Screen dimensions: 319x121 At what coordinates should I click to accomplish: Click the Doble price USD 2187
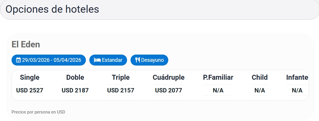click(75, 90)
